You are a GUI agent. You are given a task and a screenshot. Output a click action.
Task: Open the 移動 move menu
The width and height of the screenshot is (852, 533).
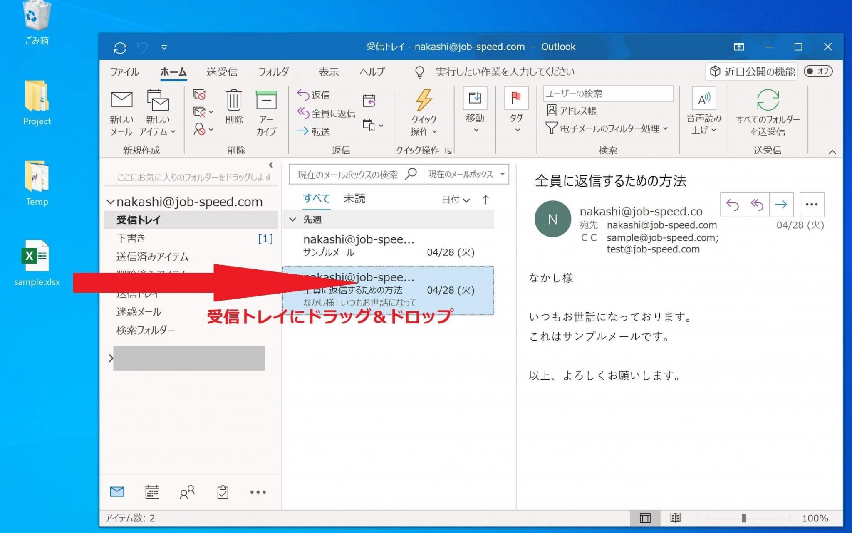tap(475, 111)
